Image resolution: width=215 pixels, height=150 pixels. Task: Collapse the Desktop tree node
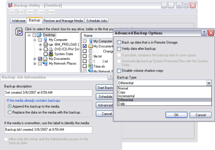(x=29, y=35)
